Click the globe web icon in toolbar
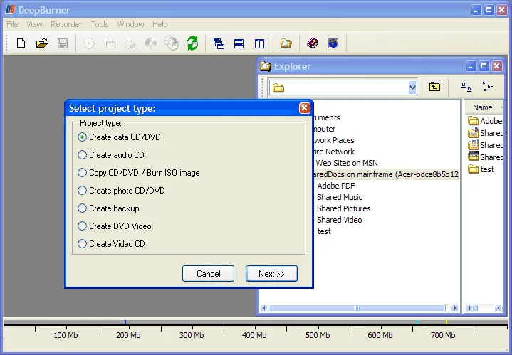 coord(333,43)
